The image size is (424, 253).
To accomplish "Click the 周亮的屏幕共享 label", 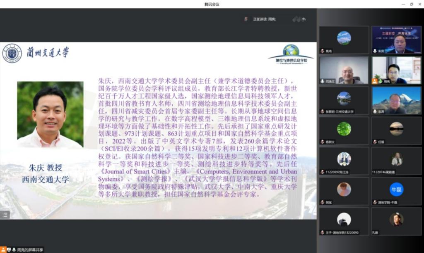I will [x=30, y=250].
